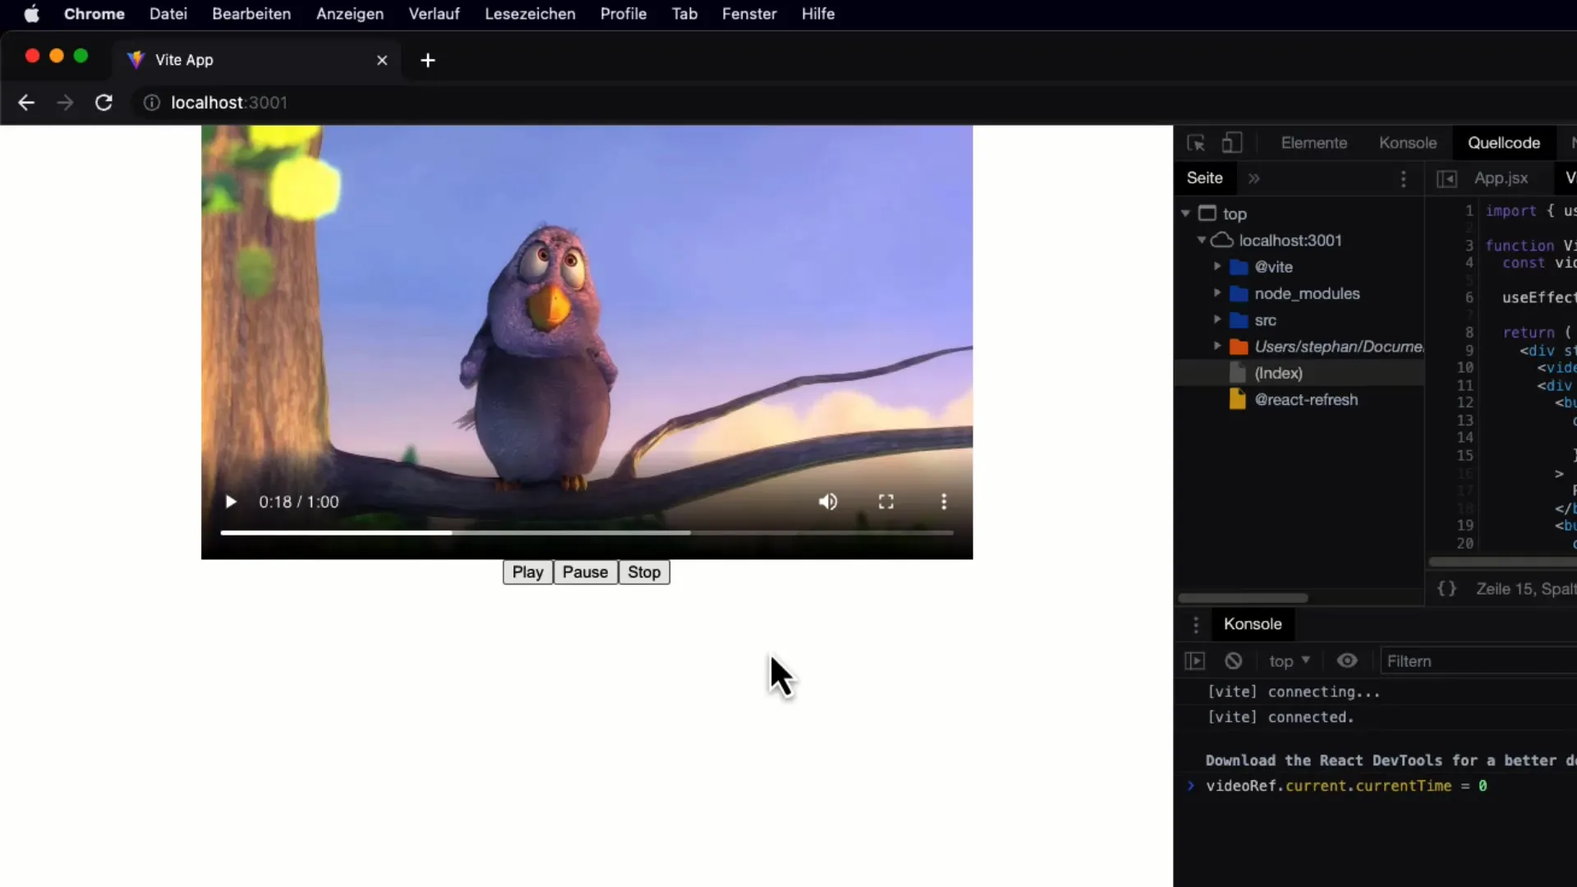Expand the @vite folder in file tree
Image resolution: width=1577 pixels, height=887 pixels.
point(1217,266)
